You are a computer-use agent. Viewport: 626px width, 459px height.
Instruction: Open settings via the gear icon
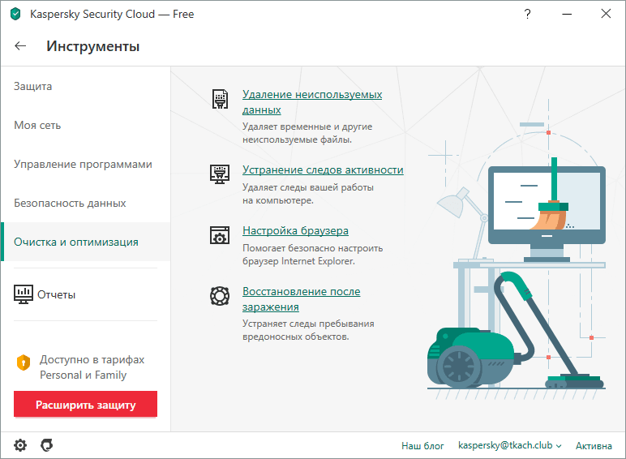point(20,445)
